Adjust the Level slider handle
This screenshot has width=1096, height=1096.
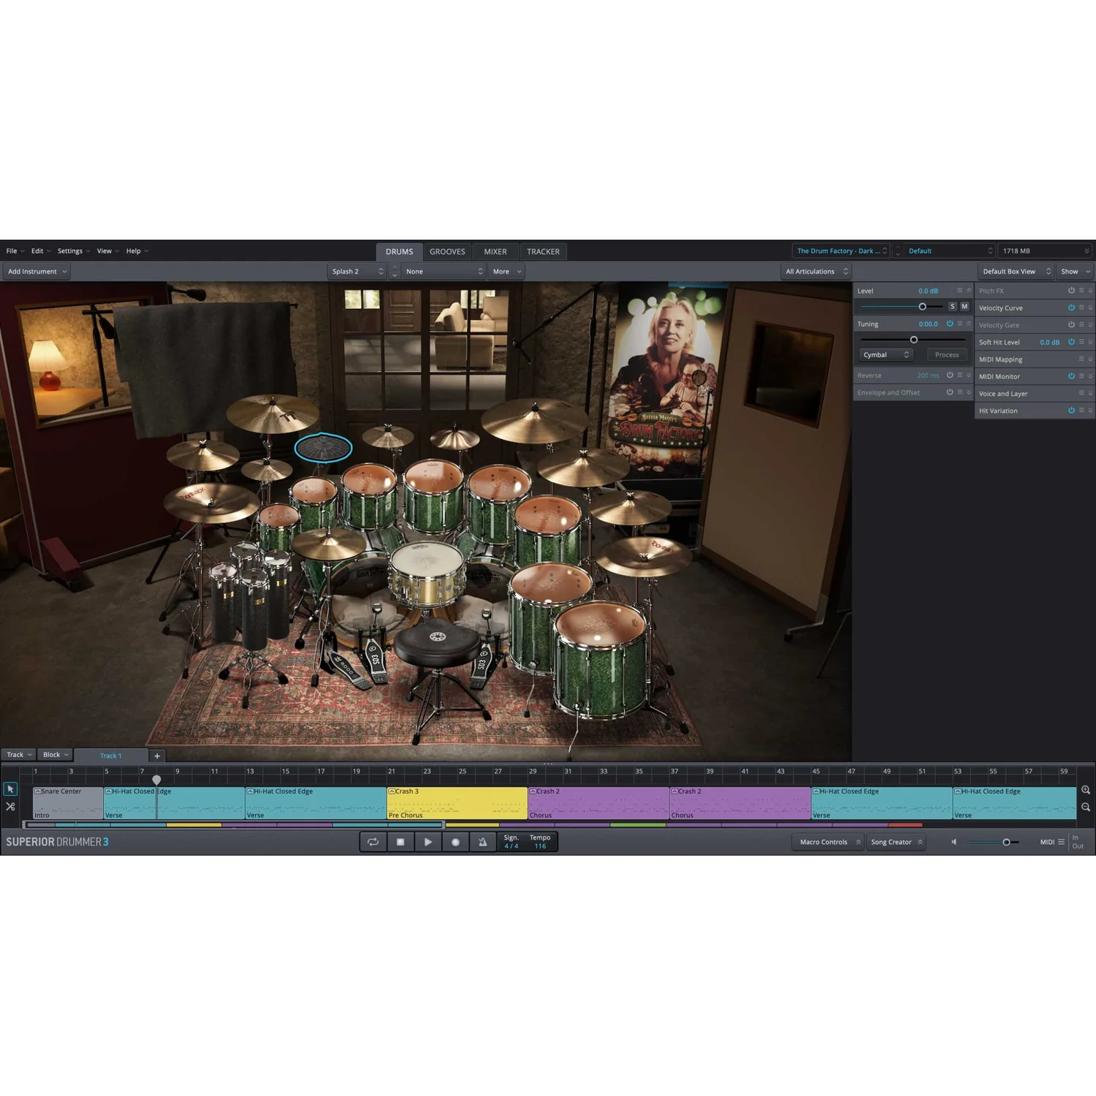tap(922, 307)
